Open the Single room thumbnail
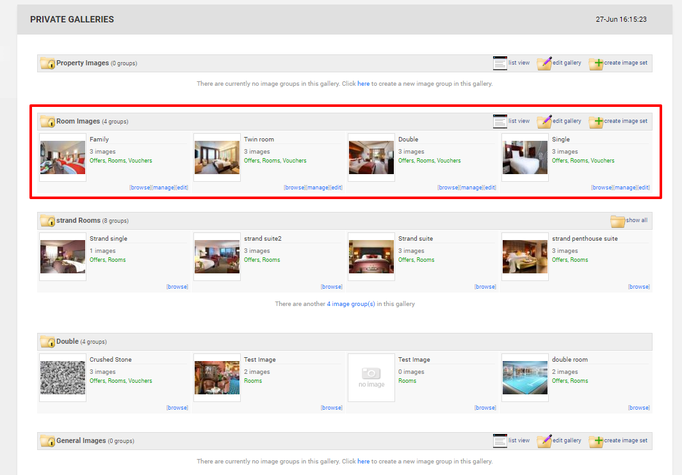This screenshot has height=475, width=682. [525, 157]
